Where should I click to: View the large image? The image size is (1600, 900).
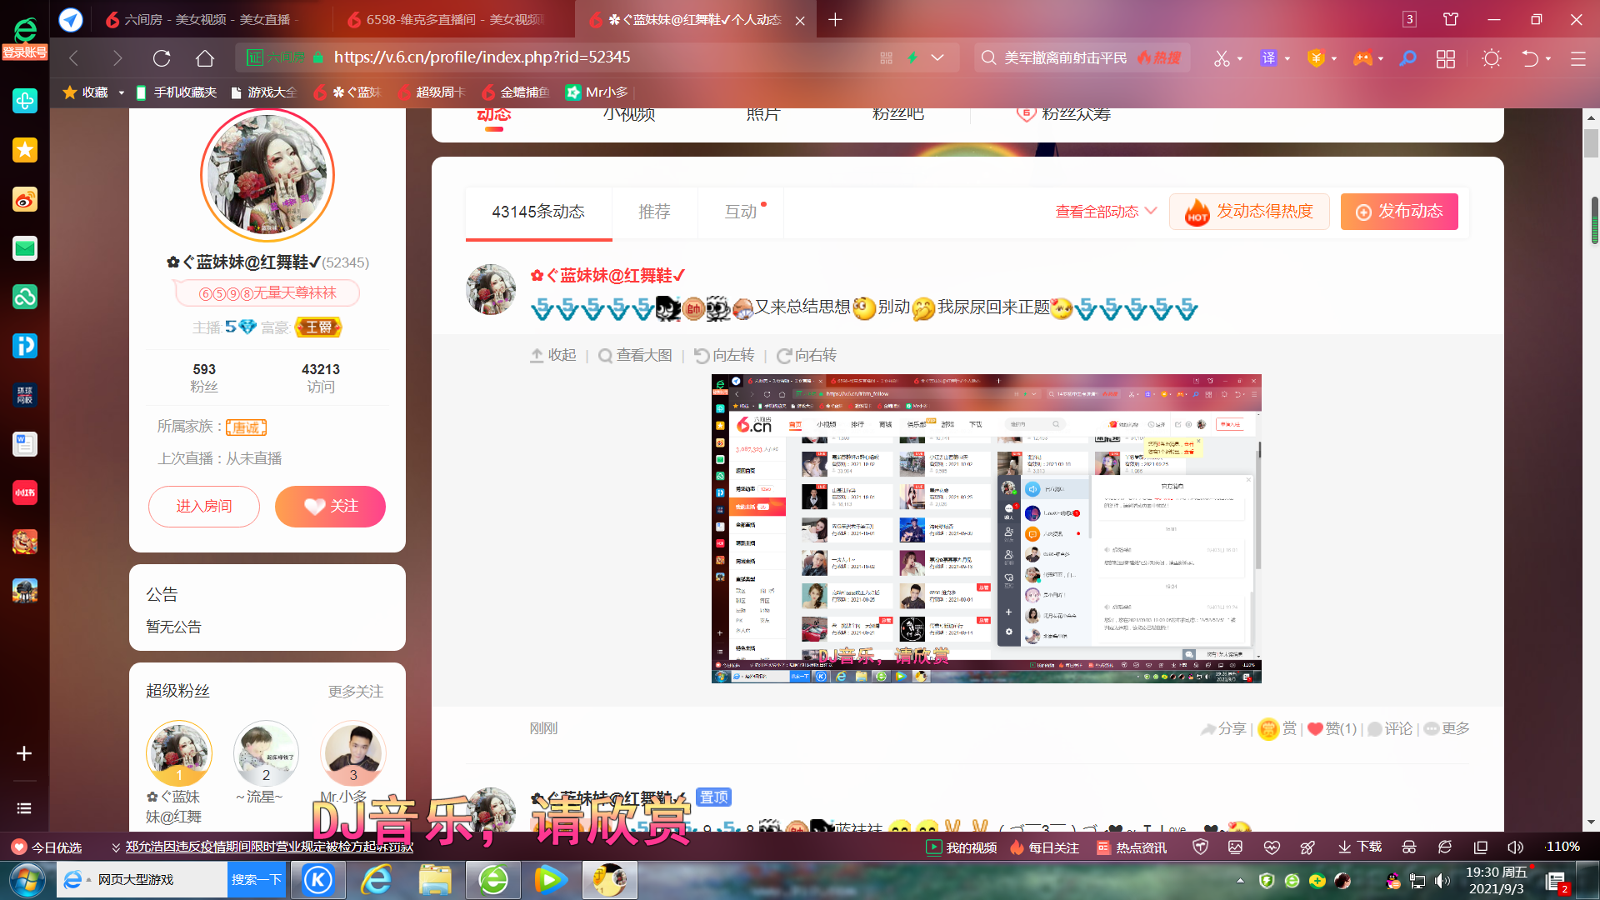pos(635,356)
